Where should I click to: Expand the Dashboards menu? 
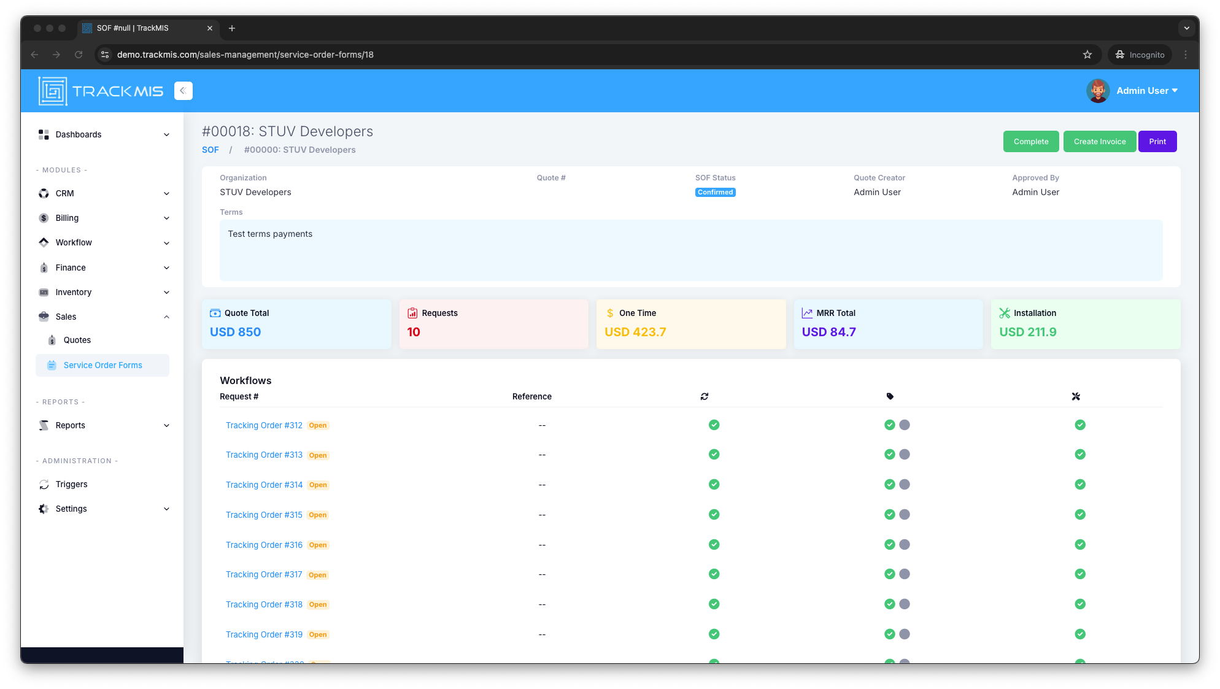click(103, 134)
